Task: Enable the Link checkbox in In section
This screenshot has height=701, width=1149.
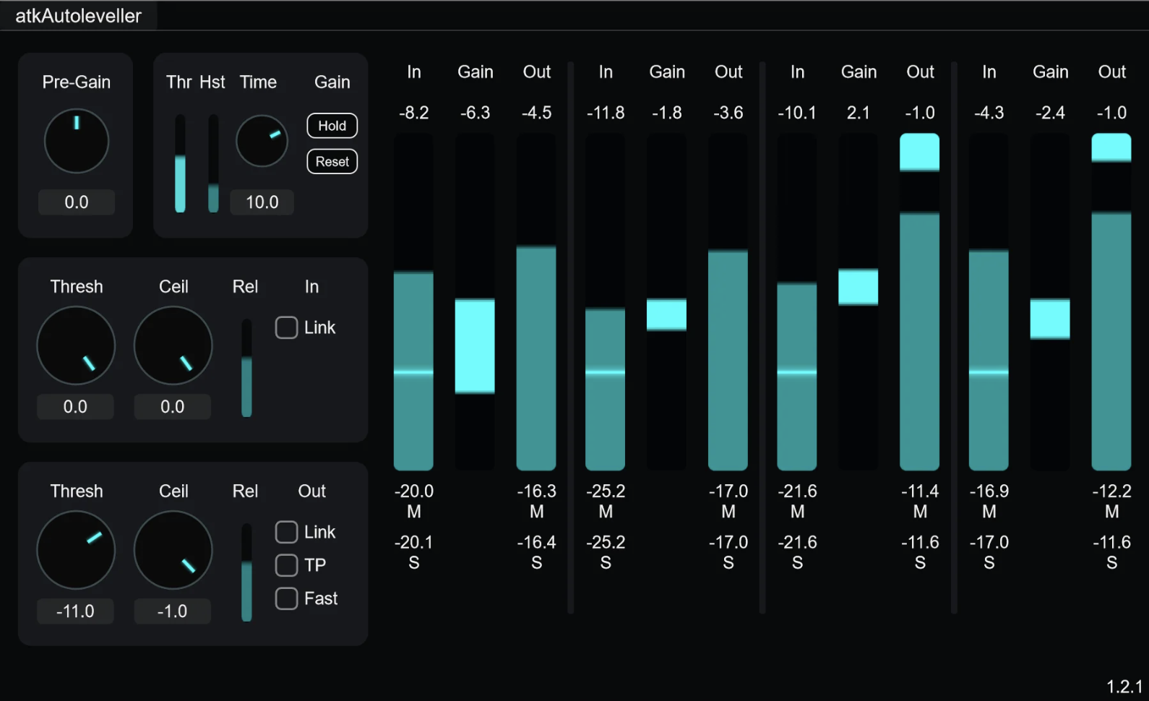Action: [x=286, y=327]
